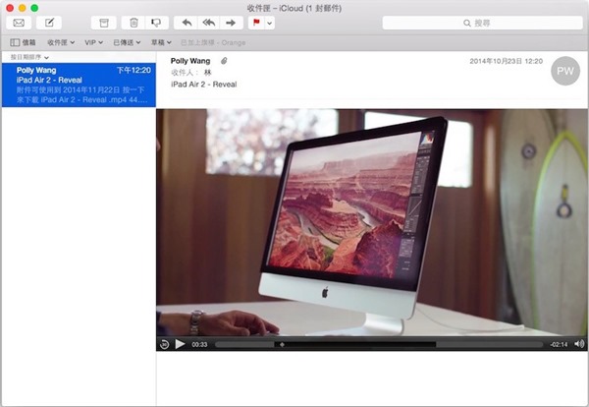This screenshot has width=589, height=407.
Task: Open the 草稿 drafts dropdown
Action: click(x=161, y=42)
